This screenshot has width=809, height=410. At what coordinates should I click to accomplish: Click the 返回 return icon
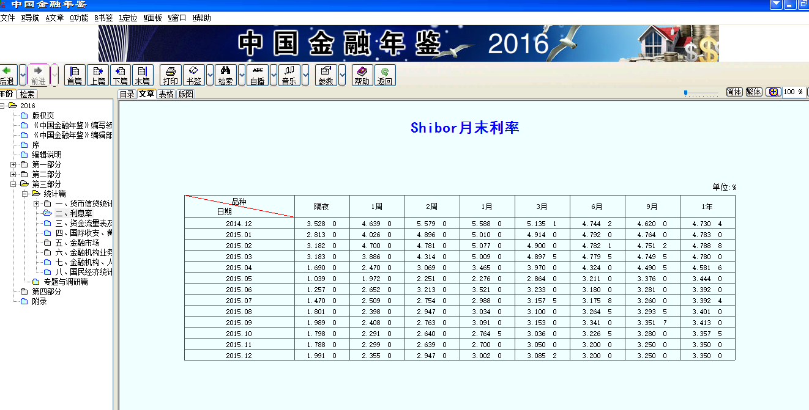coord(385,75)
